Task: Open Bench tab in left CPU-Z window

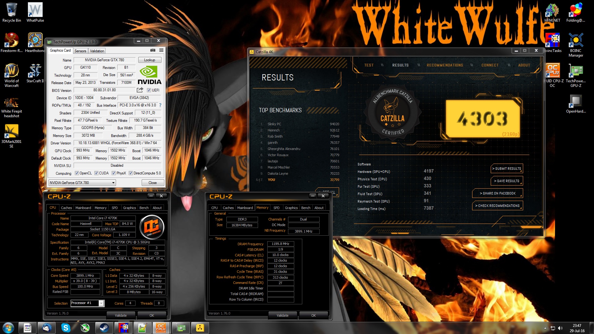Action: pyautogui.click(x=144, y=208)
